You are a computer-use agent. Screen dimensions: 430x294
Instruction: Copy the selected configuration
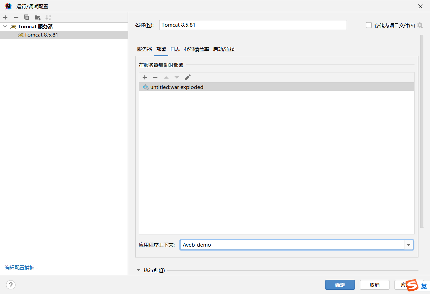click(x=27, y=17)
